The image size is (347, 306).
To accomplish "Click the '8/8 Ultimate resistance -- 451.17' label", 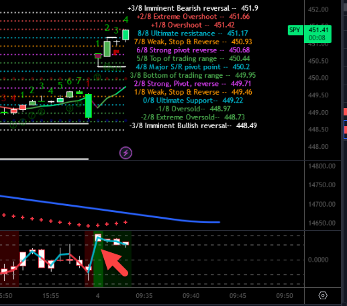I will (x=193, y=34).
